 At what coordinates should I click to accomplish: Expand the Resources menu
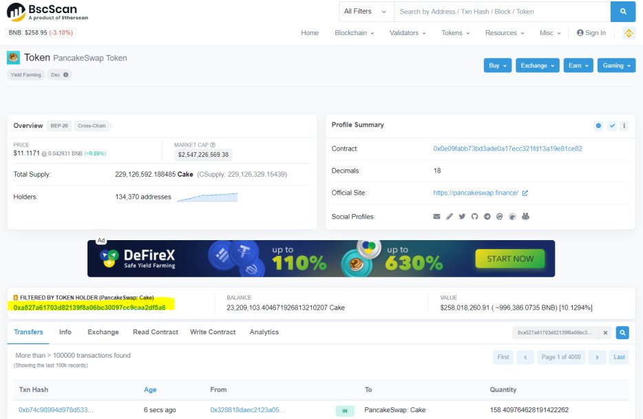tap(505, 33)
